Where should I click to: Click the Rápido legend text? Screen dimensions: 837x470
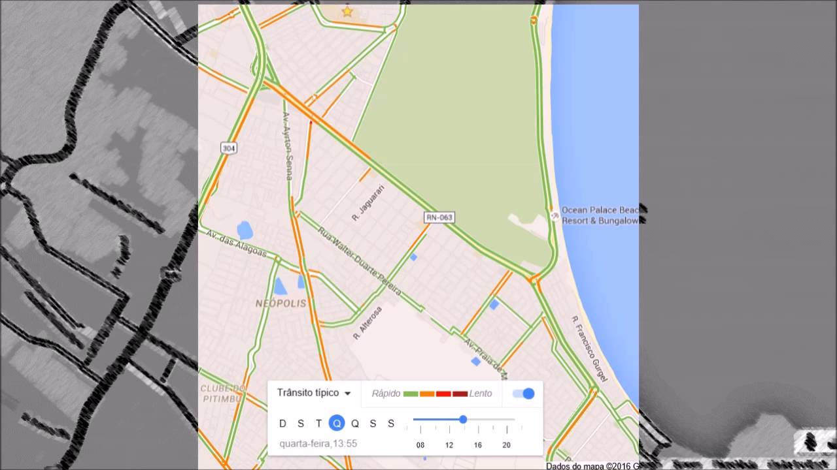coord(386,394)
